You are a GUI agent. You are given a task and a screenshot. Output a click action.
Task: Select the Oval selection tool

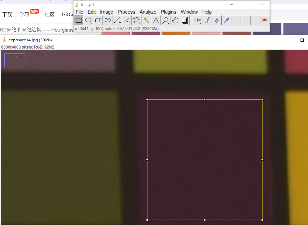[x=89, y=20]
